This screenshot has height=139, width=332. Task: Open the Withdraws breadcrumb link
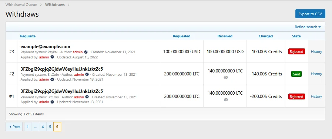click(x=55, y=4)
